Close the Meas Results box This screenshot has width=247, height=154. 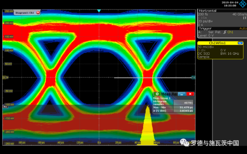190,94
